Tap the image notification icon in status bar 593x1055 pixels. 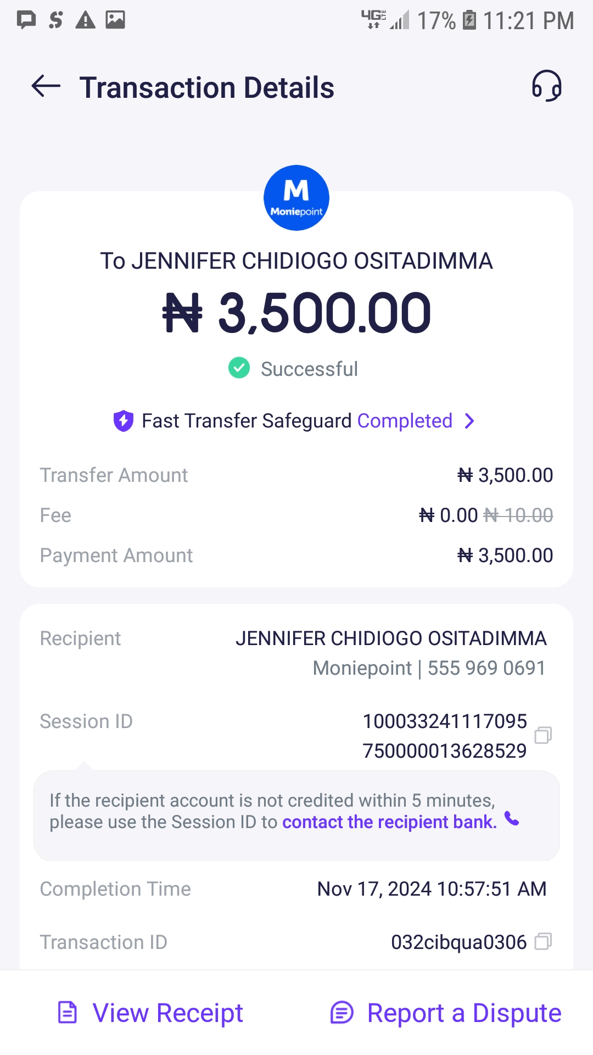coord(115,20)
